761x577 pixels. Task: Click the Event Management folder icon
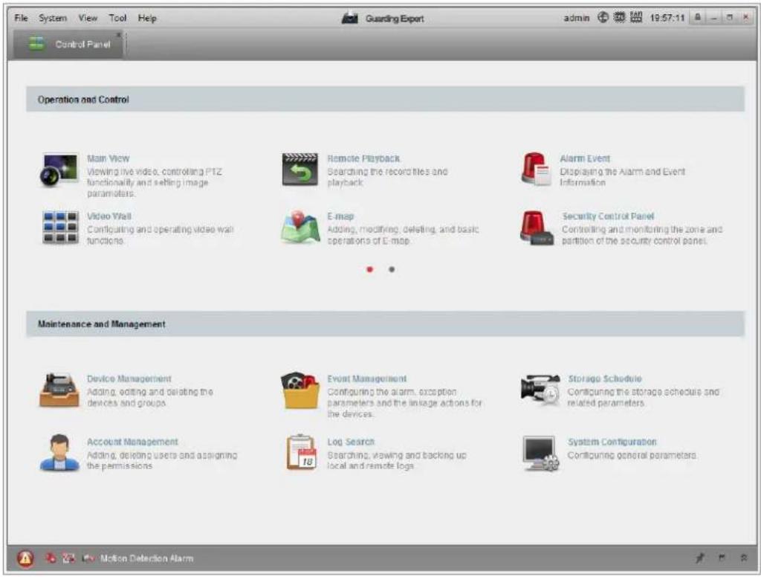click(x=300, y=390)
